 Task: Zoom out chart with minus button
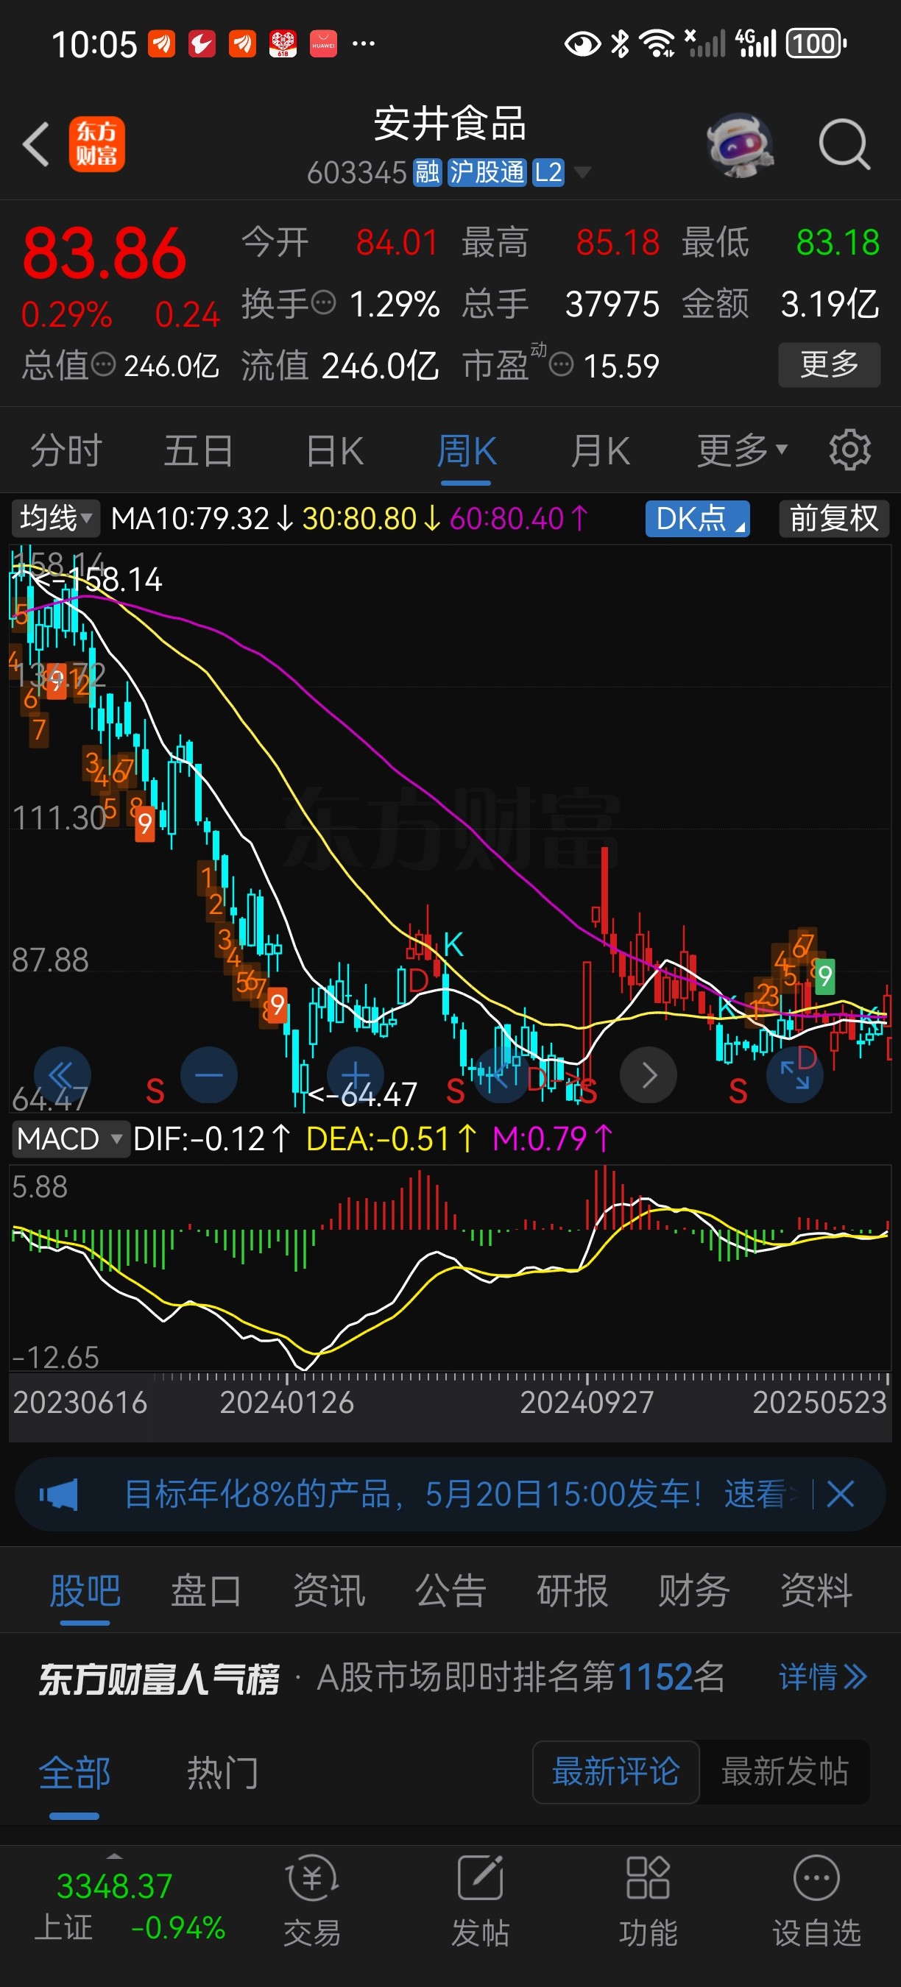point(208,1074)
